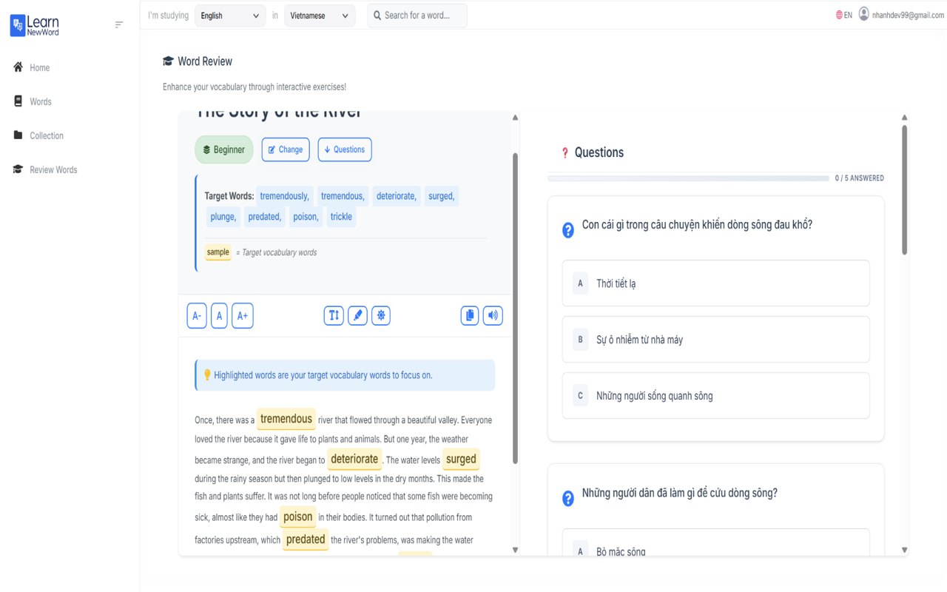
Task: Open the studying language dropdown showing English
Action: click(x=230, y=16)
